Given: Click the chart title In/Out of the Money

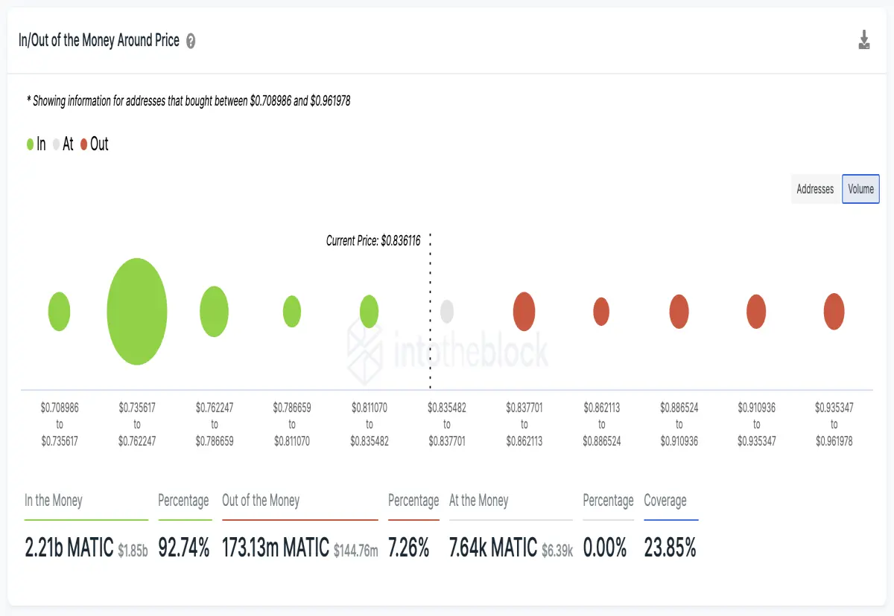Looking at the screenshot, I should point(99,40).
